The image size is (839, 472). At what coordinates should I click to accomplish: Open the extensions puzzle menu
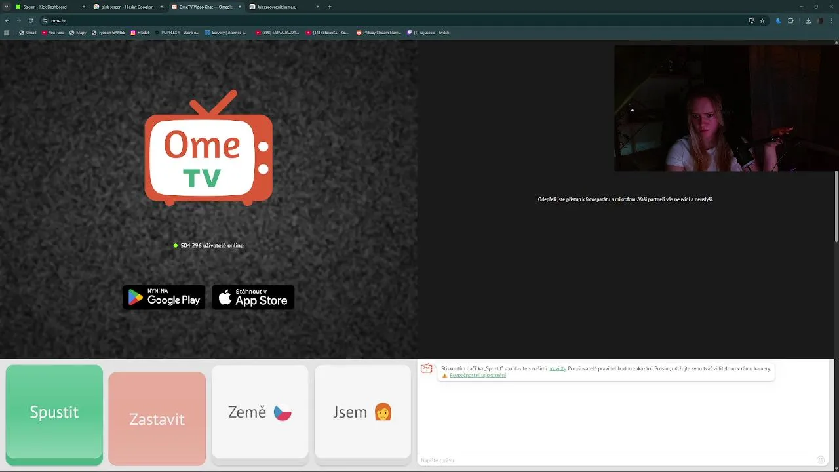(790, 20)
